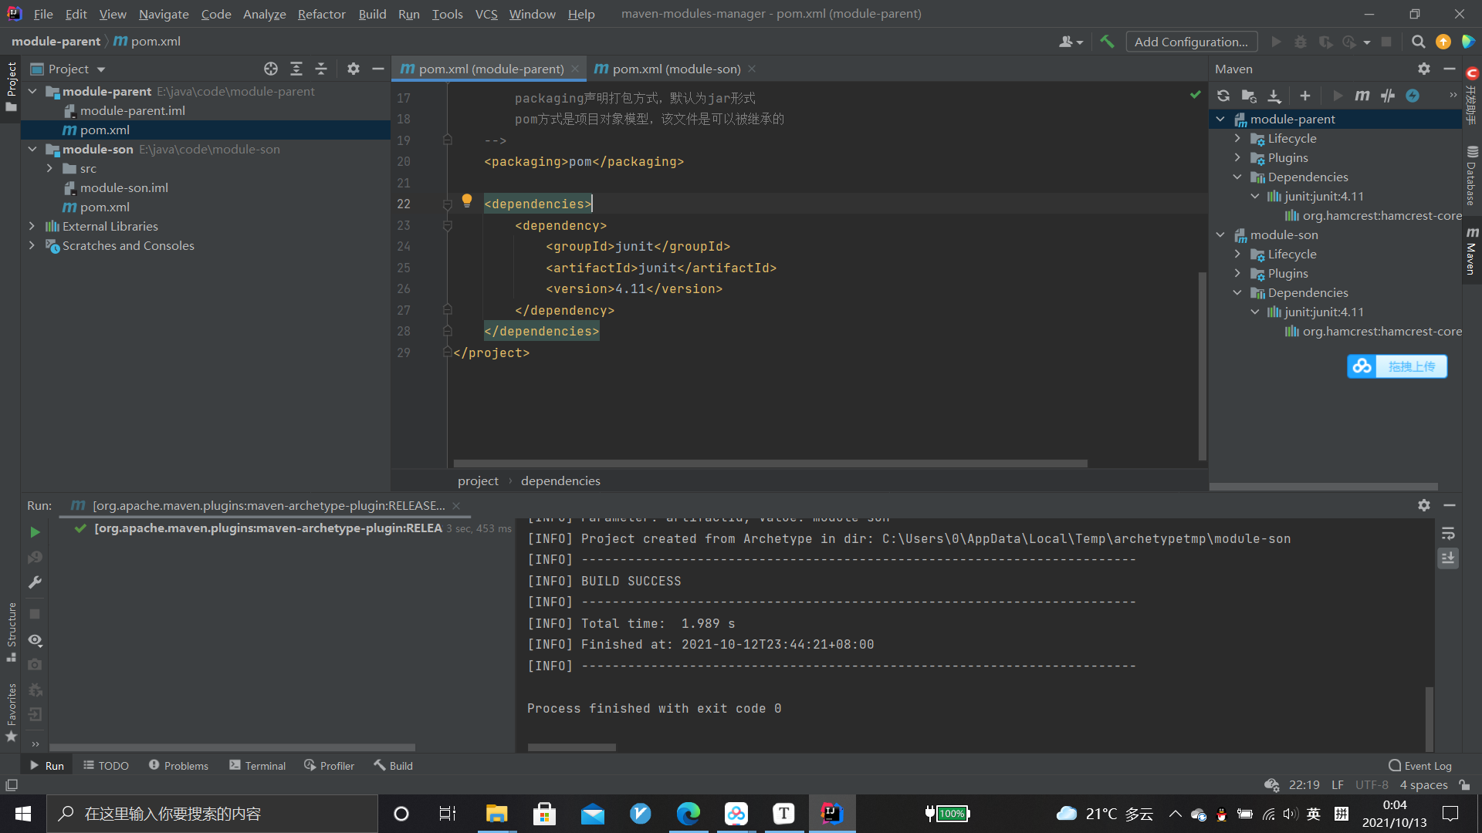Open the Terminal tool window
The width and height of the screenshot is (1482, 833).
click(x=257, y=765)
